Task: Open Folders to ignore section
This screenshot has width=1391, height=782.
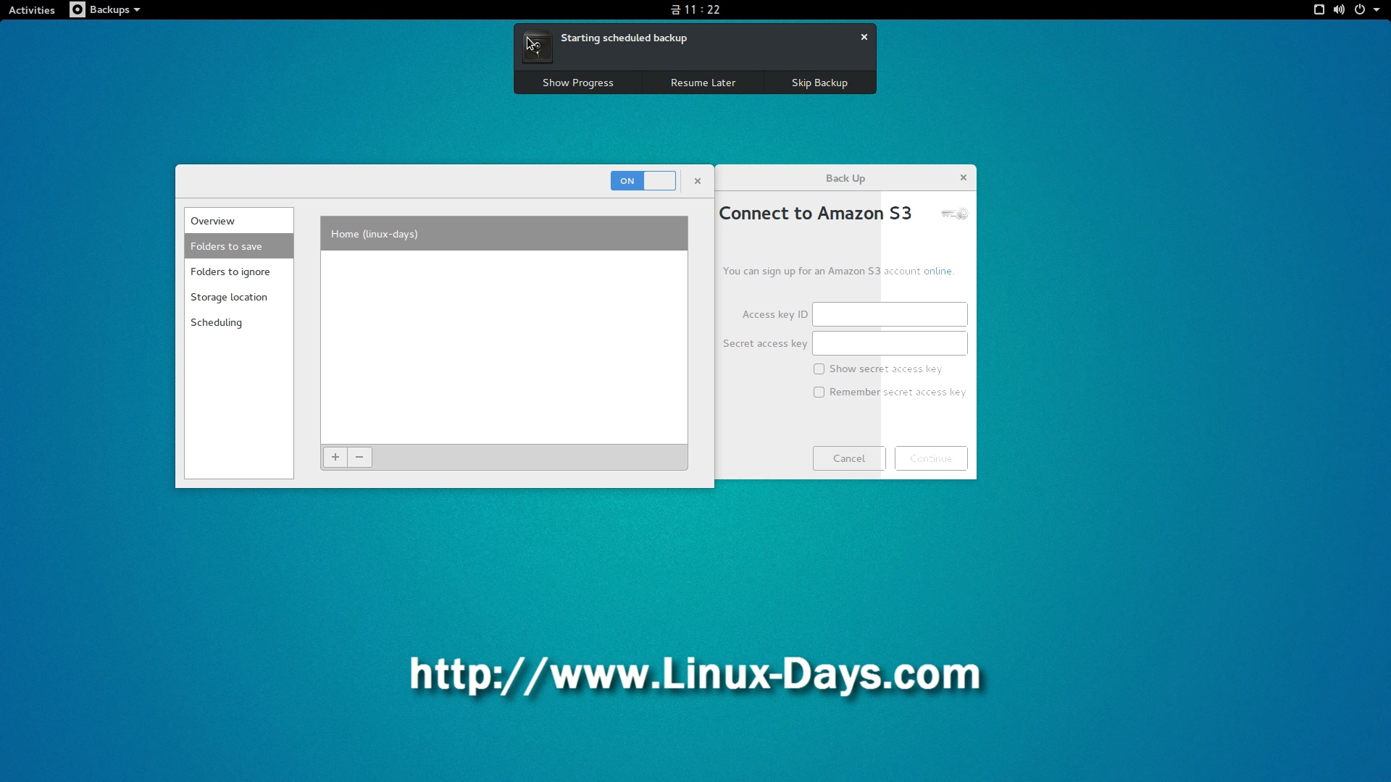Action: coord(239,272)
